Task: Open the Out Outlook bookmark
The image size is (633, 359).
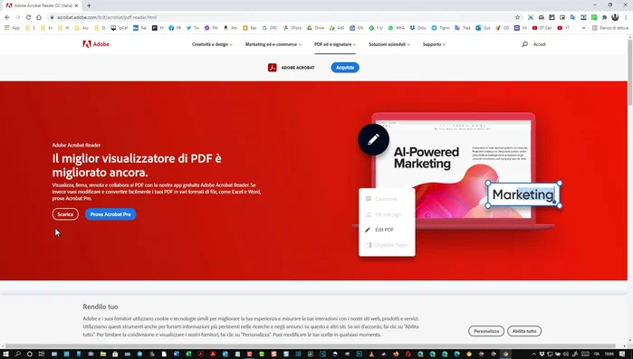Action: click(483, 28)
